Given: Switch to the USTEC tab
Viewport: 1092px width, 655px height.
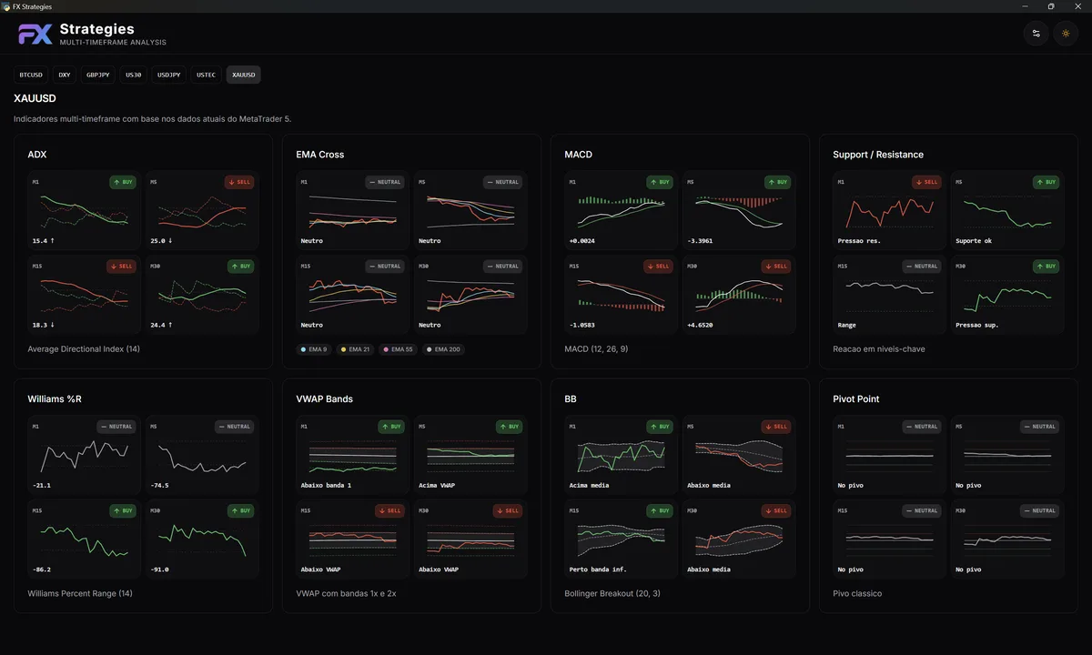Looking at the screenshot, I should pyautogui.click(x=205, y=75).
